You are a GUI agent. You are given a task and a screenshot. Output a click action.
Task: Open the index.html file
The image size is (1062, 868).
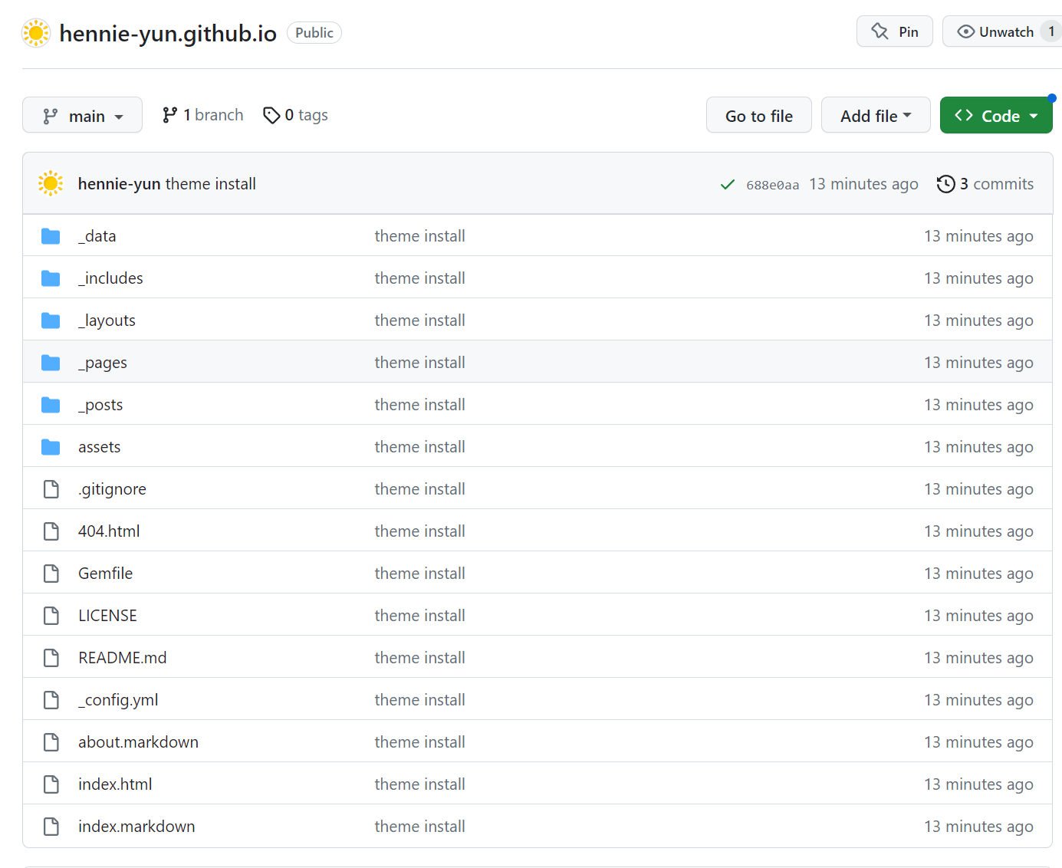tap(115, 784)
